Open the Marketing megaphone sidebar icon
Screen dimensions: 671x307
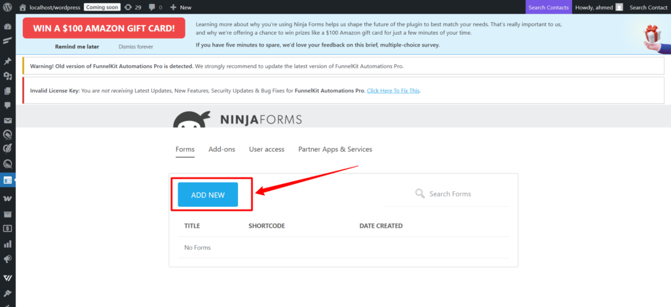point(8,259)
